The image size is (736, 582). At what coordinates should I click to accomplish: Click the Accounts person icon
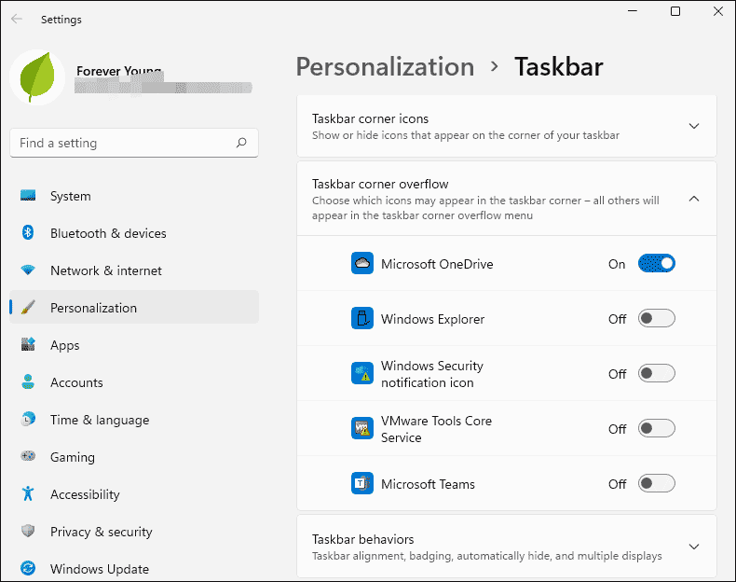pos(28,381)
